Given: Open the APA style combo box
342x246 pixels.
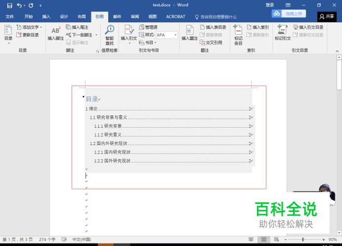Looking at the screenshot, I should (x=167, y=35).
